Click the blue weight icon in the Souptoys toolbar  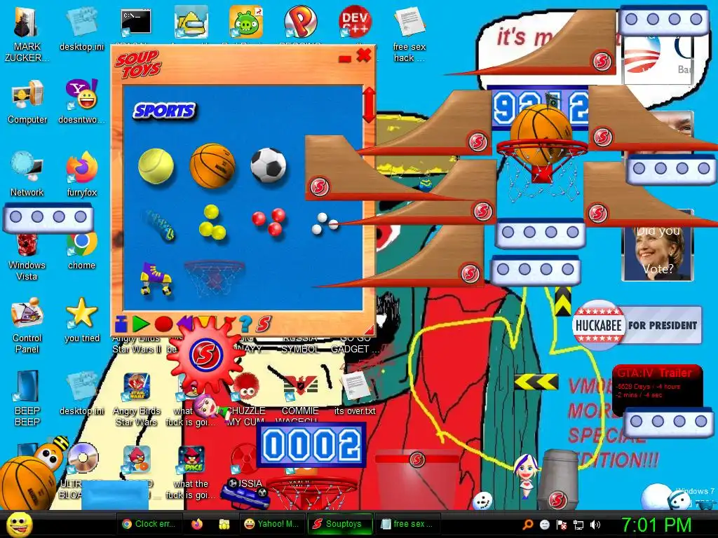(121, 324)
